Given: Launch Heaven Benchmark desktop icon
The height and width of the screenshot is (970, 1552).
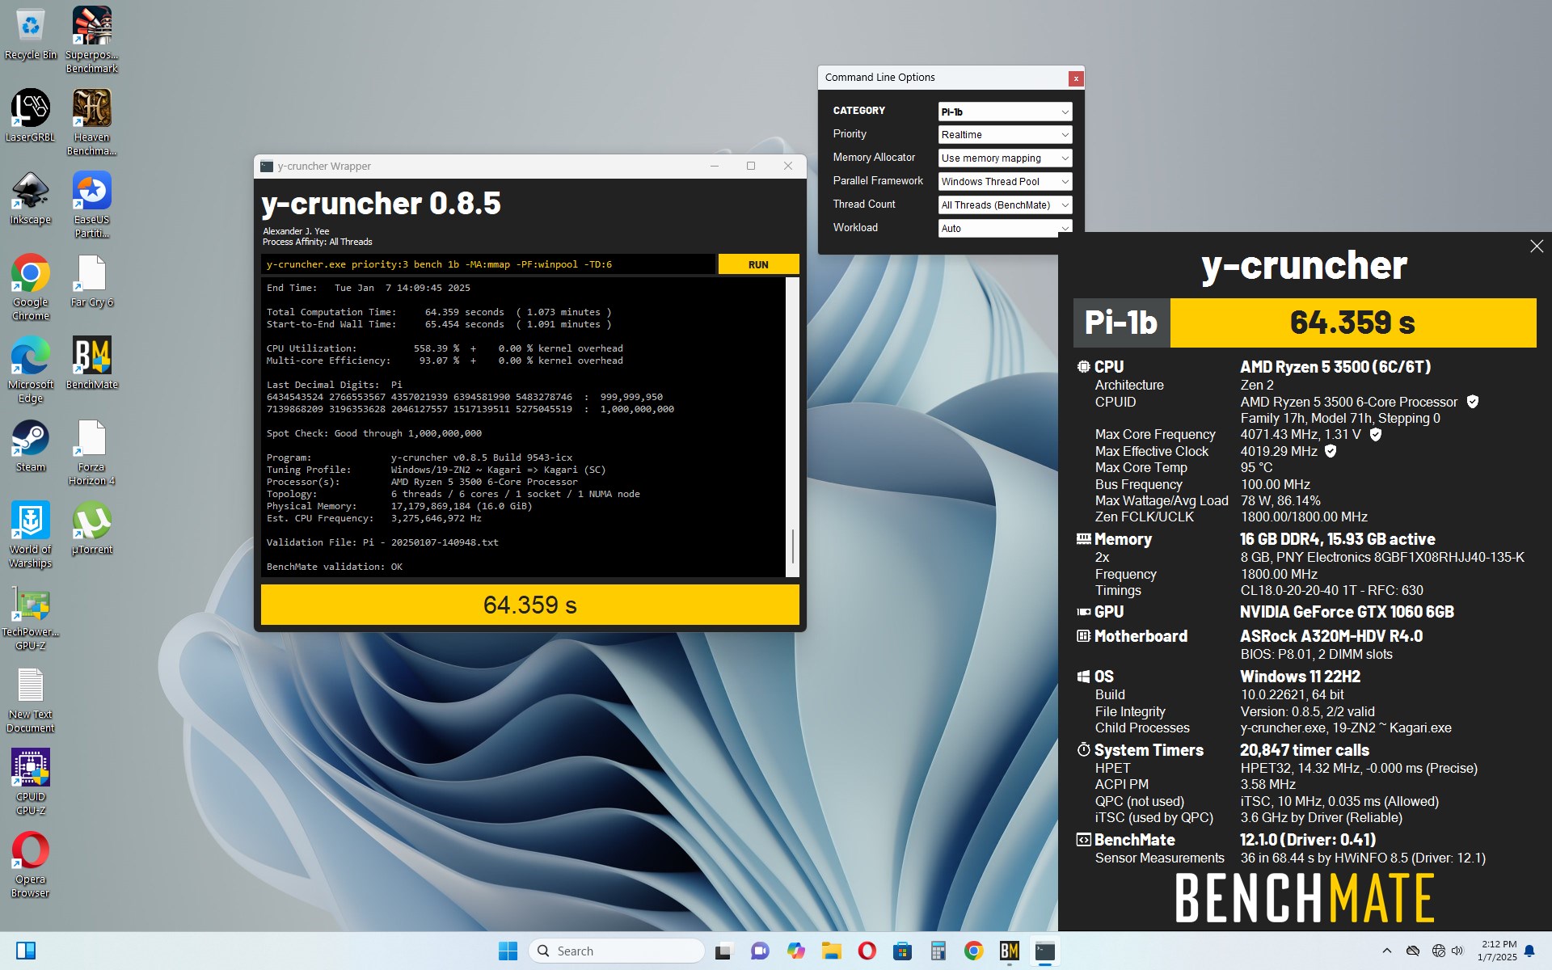Looking at the screenshot, I should (92, 123).
